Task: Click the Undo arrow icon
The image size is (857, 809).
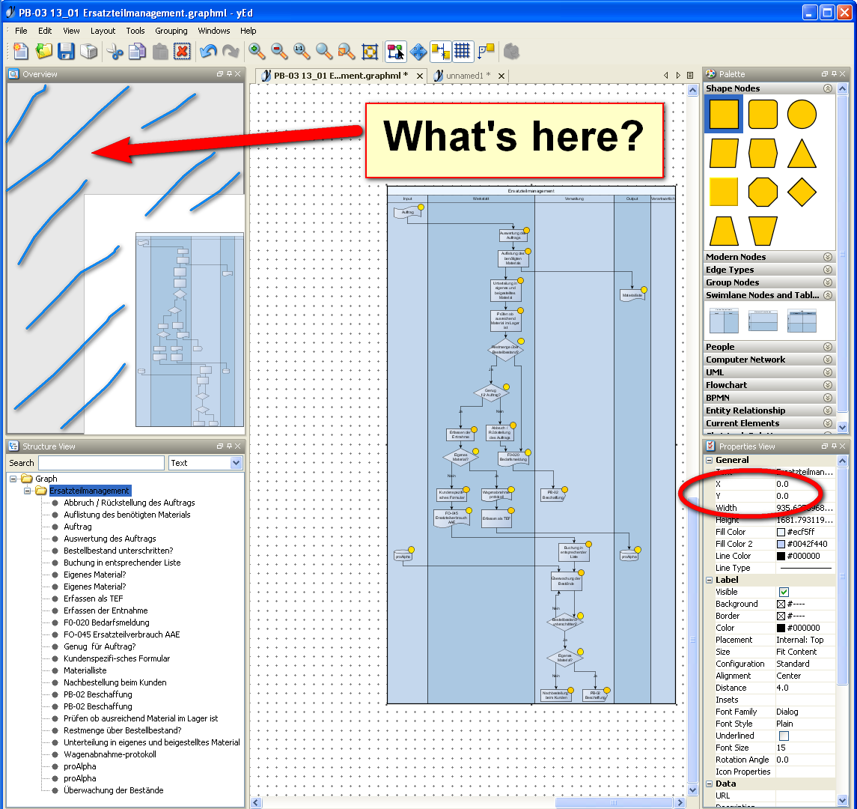Action: point(208,52)
